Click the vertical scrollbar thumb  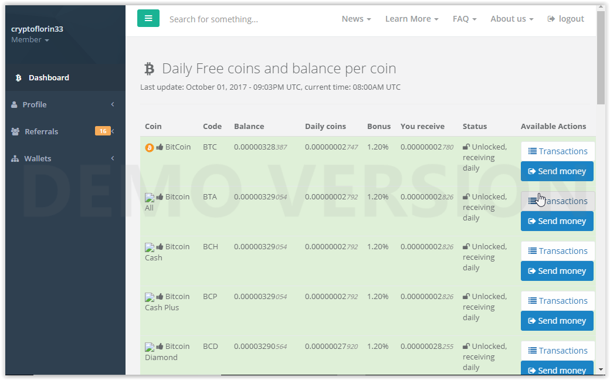[x=601, y=58]
